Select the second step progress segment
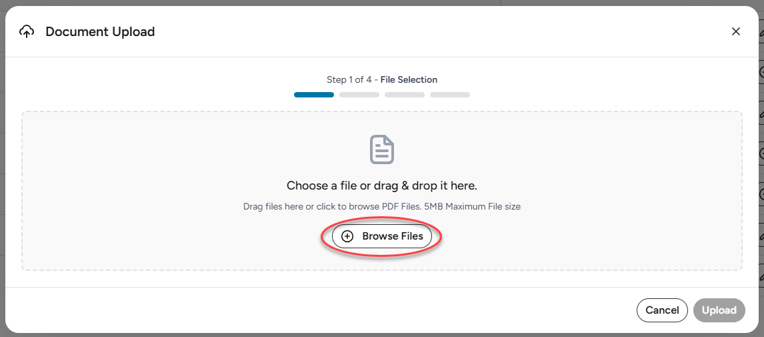The height and width of the screenshot is (337, 764). click(359, 95)
